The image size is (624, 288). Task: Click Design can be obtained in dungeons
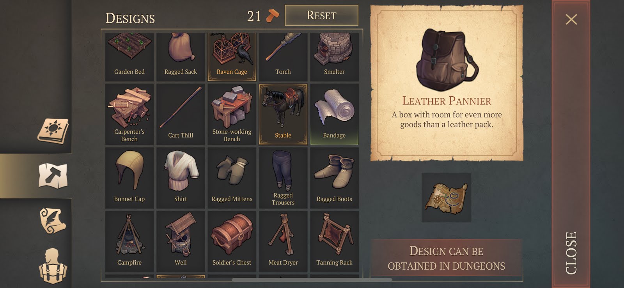(x=446, y=258)
